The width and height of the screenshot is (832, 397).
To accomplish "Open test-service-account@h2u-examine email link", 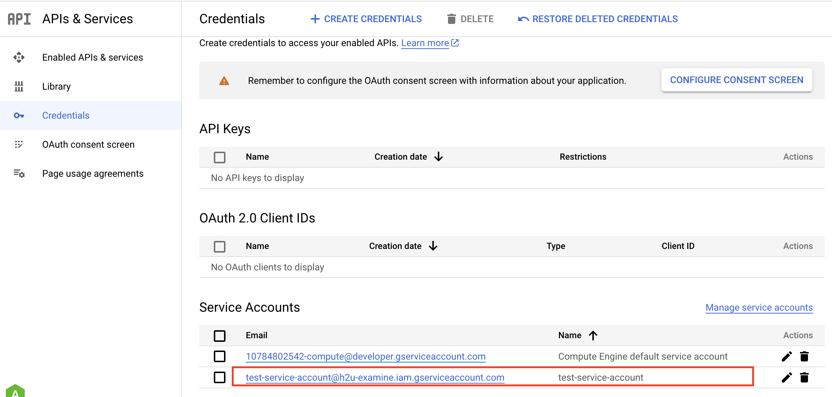I will pos(375,377).
